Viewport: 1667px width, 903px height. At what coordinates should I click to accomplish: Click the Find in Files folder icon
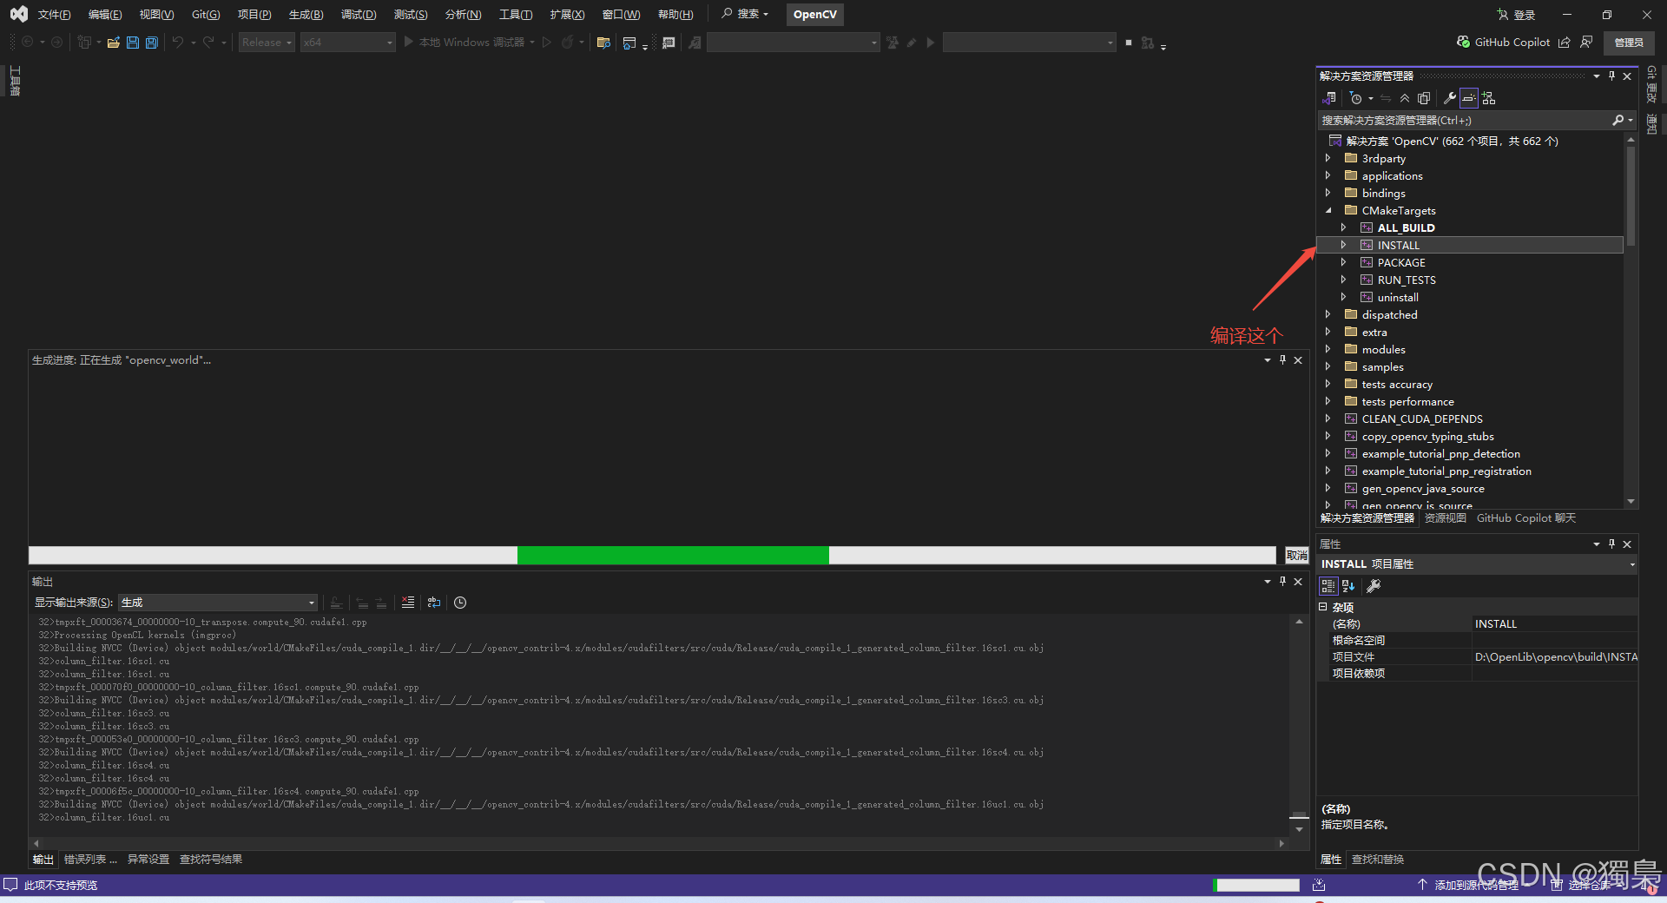click(603, 43)
